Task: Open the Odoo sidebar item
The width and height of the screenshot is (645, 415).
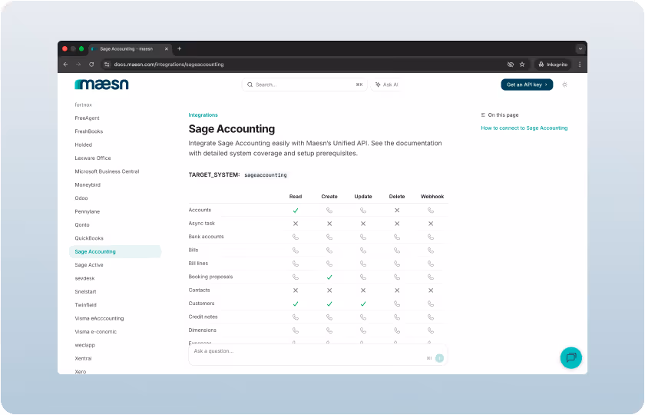Action: coord(81,198)
